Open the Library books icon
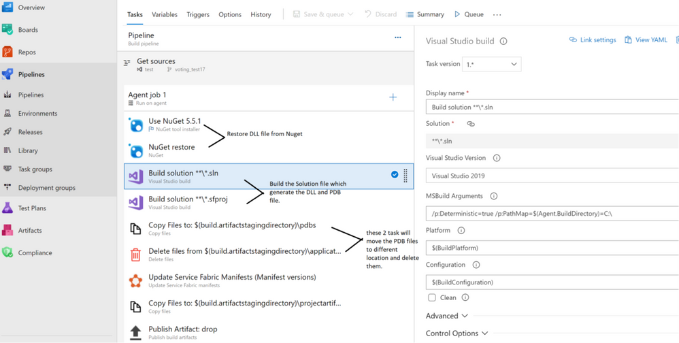The image size is (679, 343). click(x=7, y=150)
